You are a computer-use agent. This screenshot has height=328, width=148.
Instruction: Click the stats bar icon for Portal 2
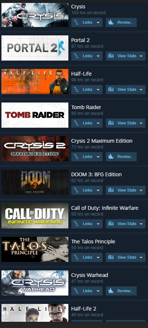coord(111,56)
